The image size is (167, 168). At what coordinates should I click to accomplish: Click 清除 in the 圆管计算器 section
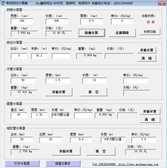pyautogui.click(x=150, y=119)
